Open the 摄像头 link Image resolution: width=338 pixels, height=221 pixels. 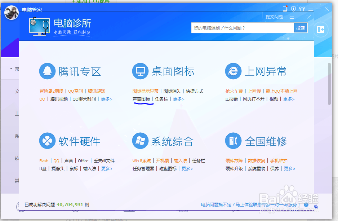pyautogui.click(x=58, y=169)
